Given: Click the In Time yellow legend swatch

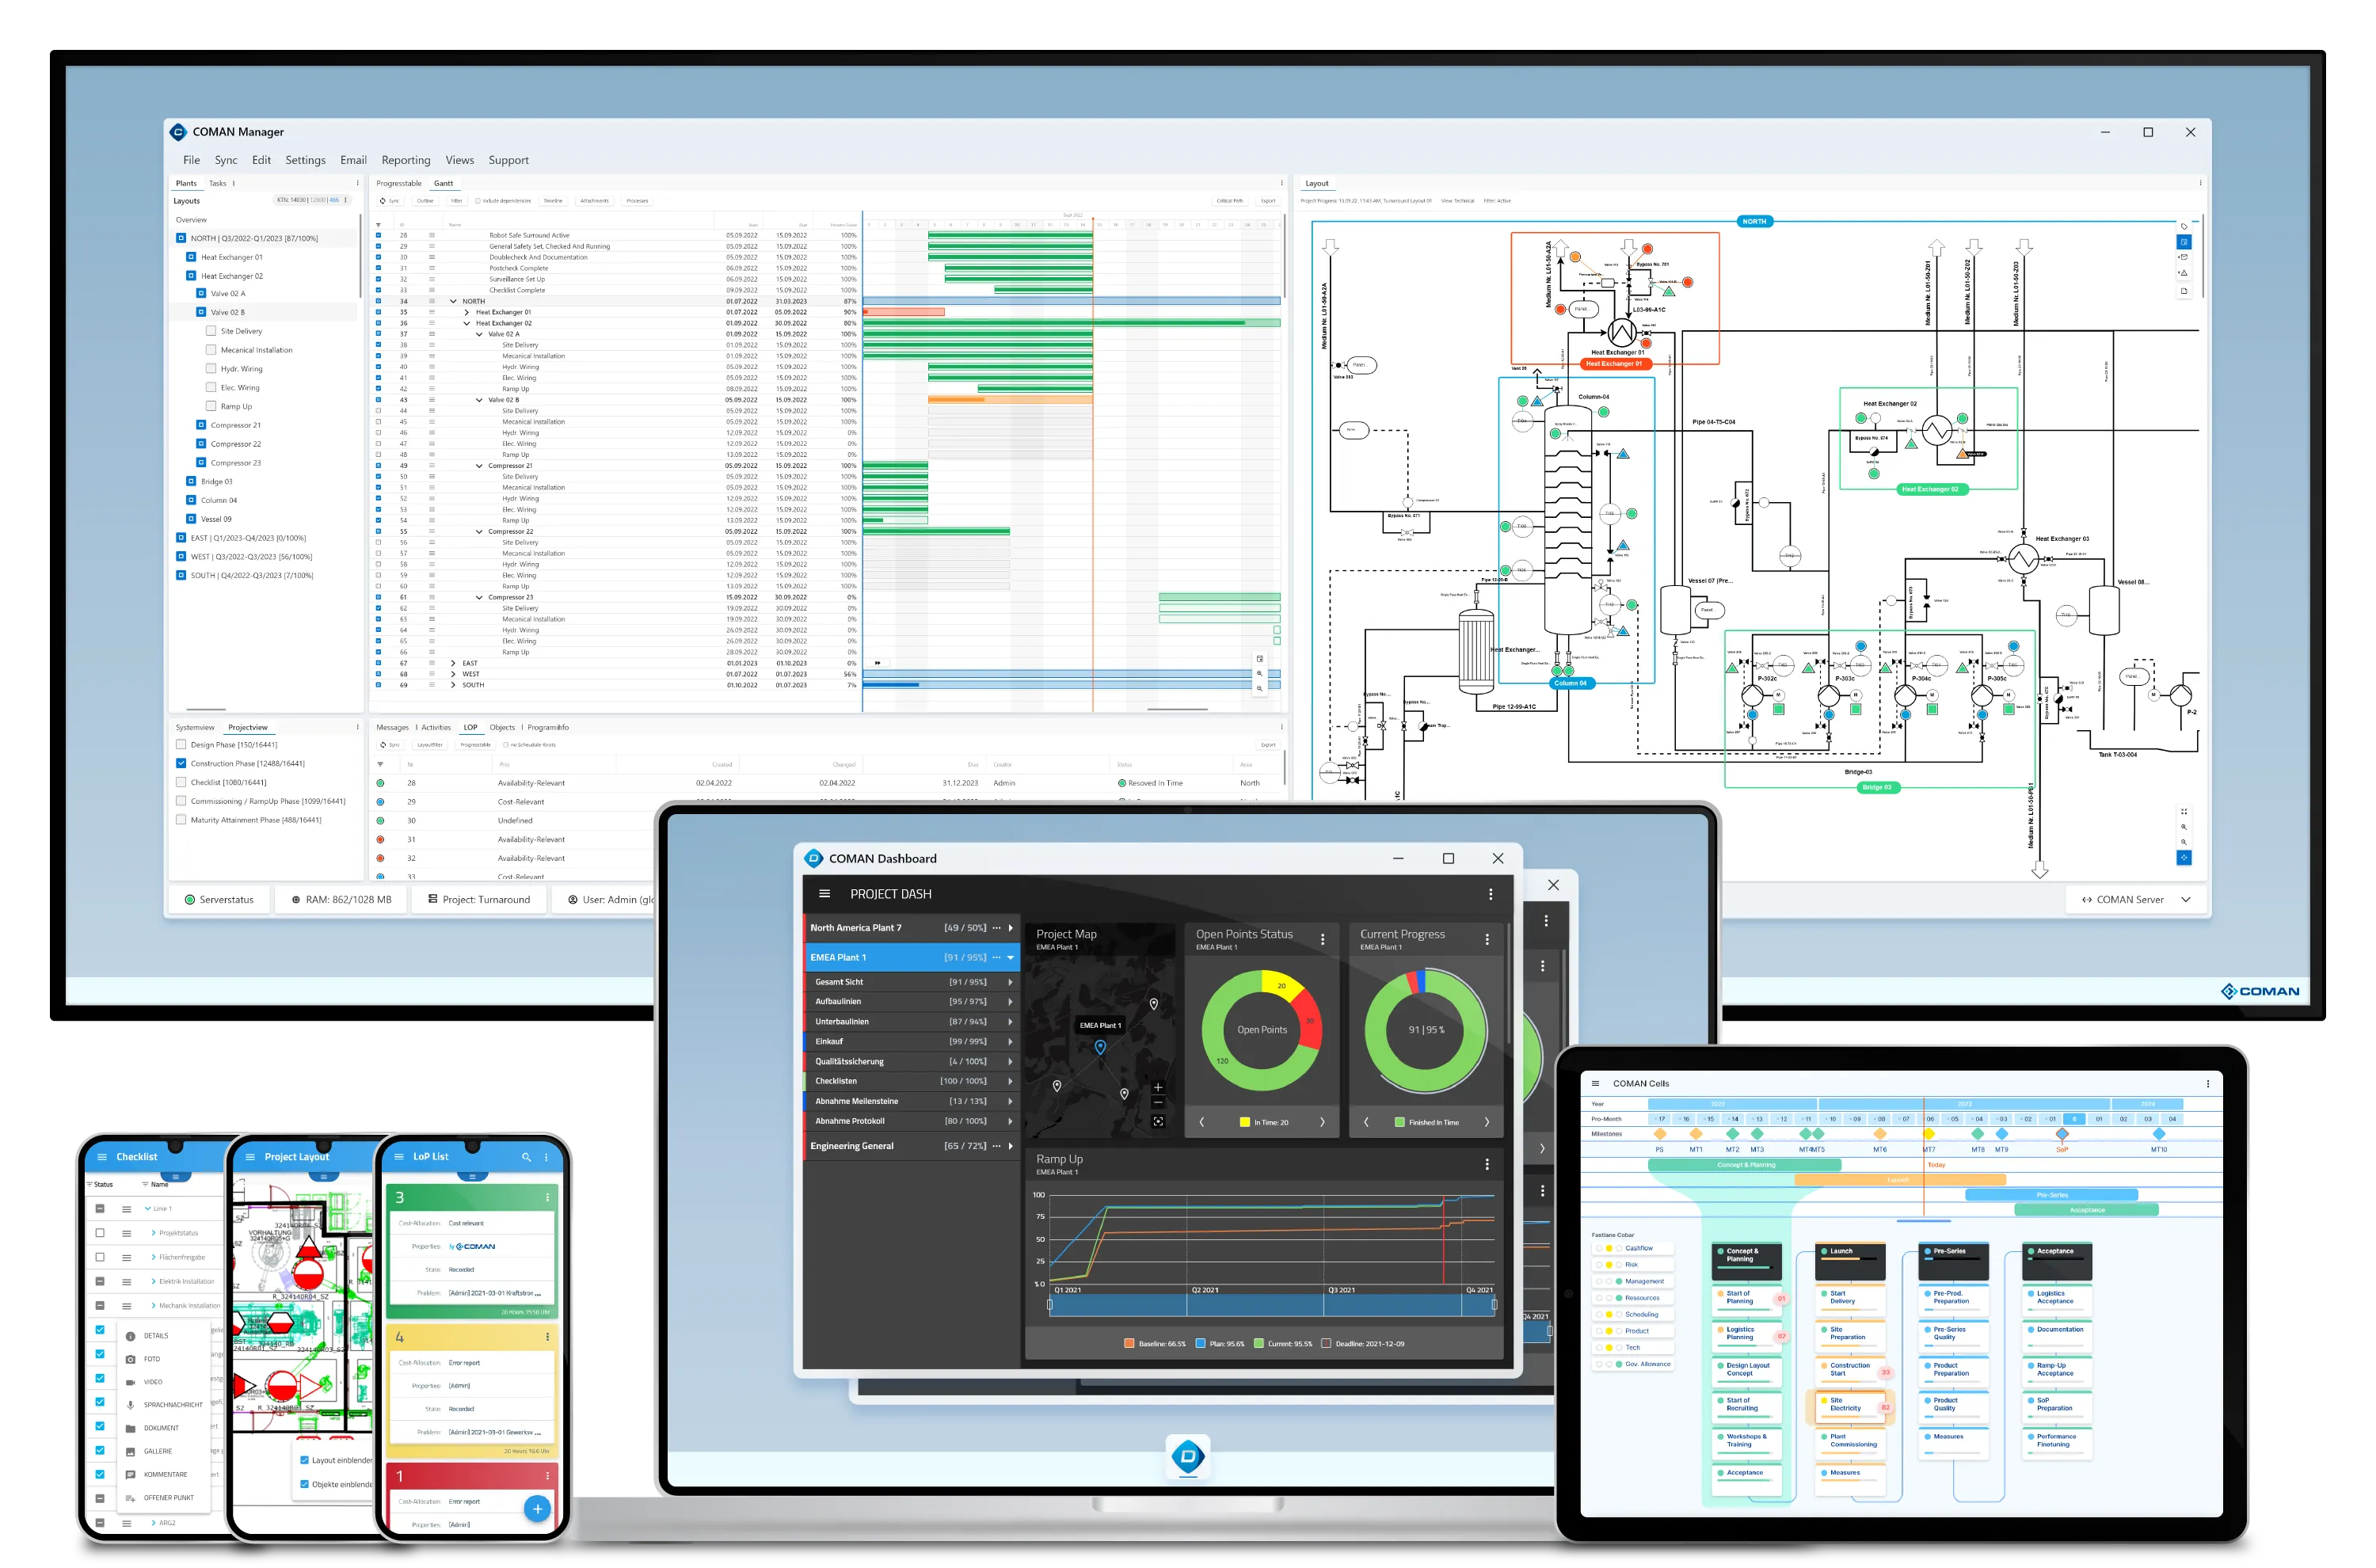Looking at the screenshot, I should [x=1245, y=1122].
